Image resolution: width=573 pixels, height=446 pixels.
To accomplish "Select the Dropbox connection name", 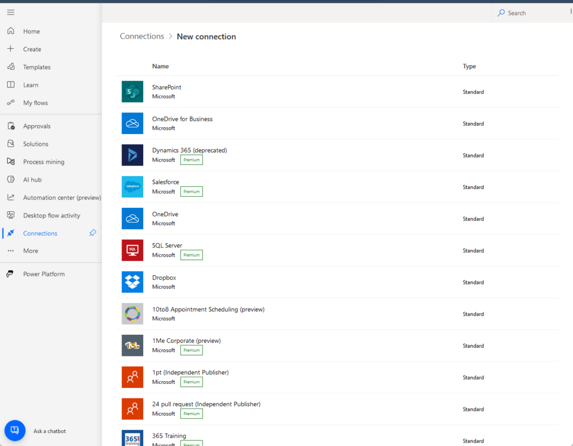I will pyautogui.click(x=164, y=277).
